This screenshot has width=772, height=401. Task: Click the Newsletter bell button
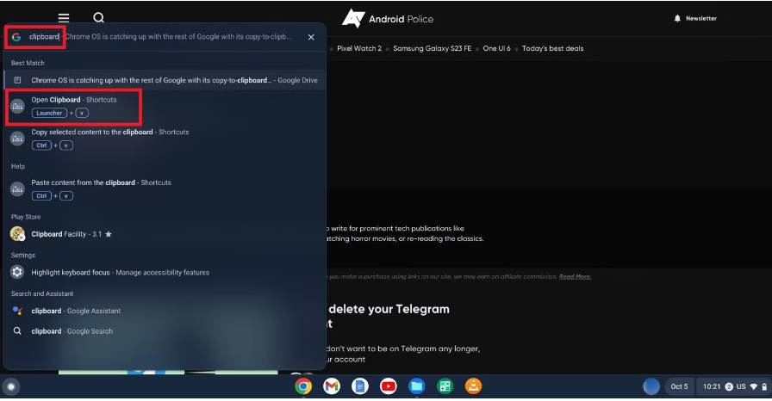point(694,18)
